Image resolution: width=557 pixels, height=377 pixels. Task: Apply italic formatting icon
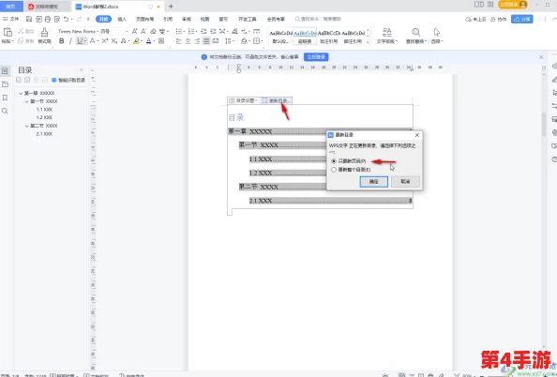70,41
